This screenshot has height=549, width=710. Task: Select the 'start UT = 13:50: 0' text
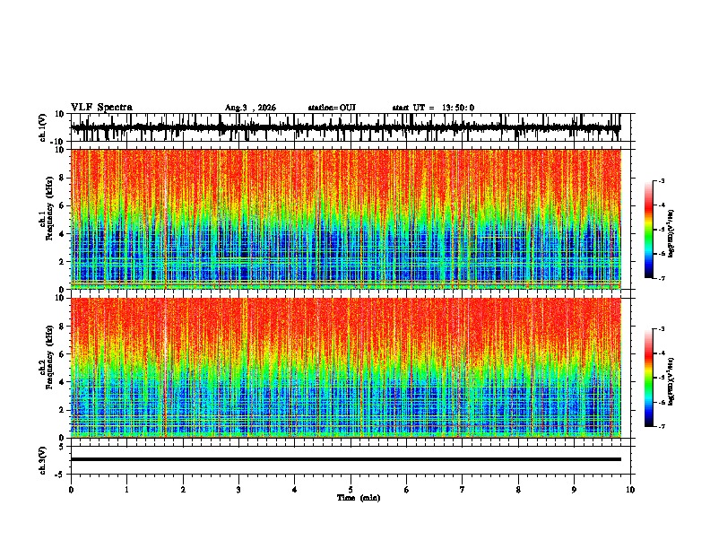click(433, 108)
